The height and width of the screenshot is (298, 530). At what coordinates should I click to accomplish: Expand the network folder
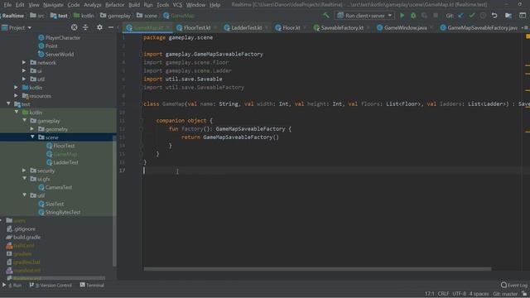(x=24, y=63)
